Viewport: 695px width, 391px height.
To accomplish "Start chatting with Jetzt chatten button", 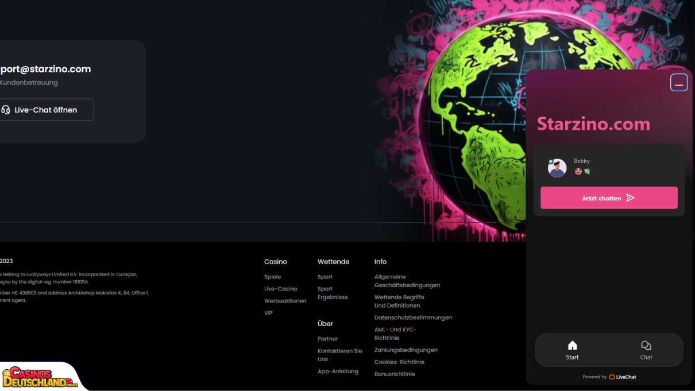I will coord(609,198).
